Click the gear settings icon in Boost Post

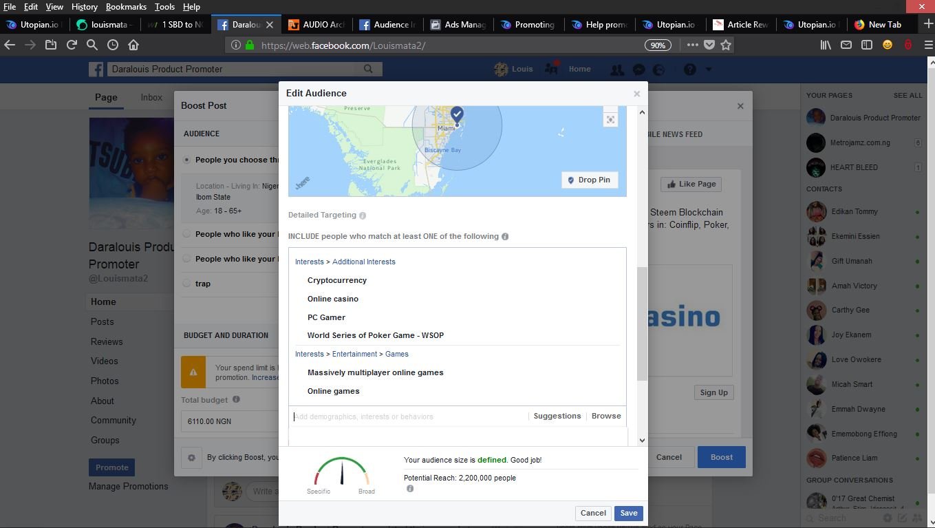point(191,458)
